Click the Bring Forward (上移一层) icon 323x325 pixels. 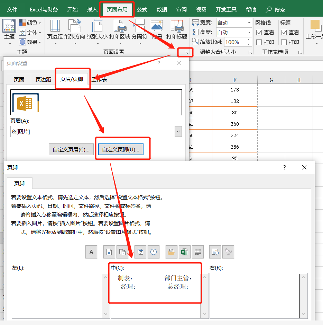tap(315, 25)
